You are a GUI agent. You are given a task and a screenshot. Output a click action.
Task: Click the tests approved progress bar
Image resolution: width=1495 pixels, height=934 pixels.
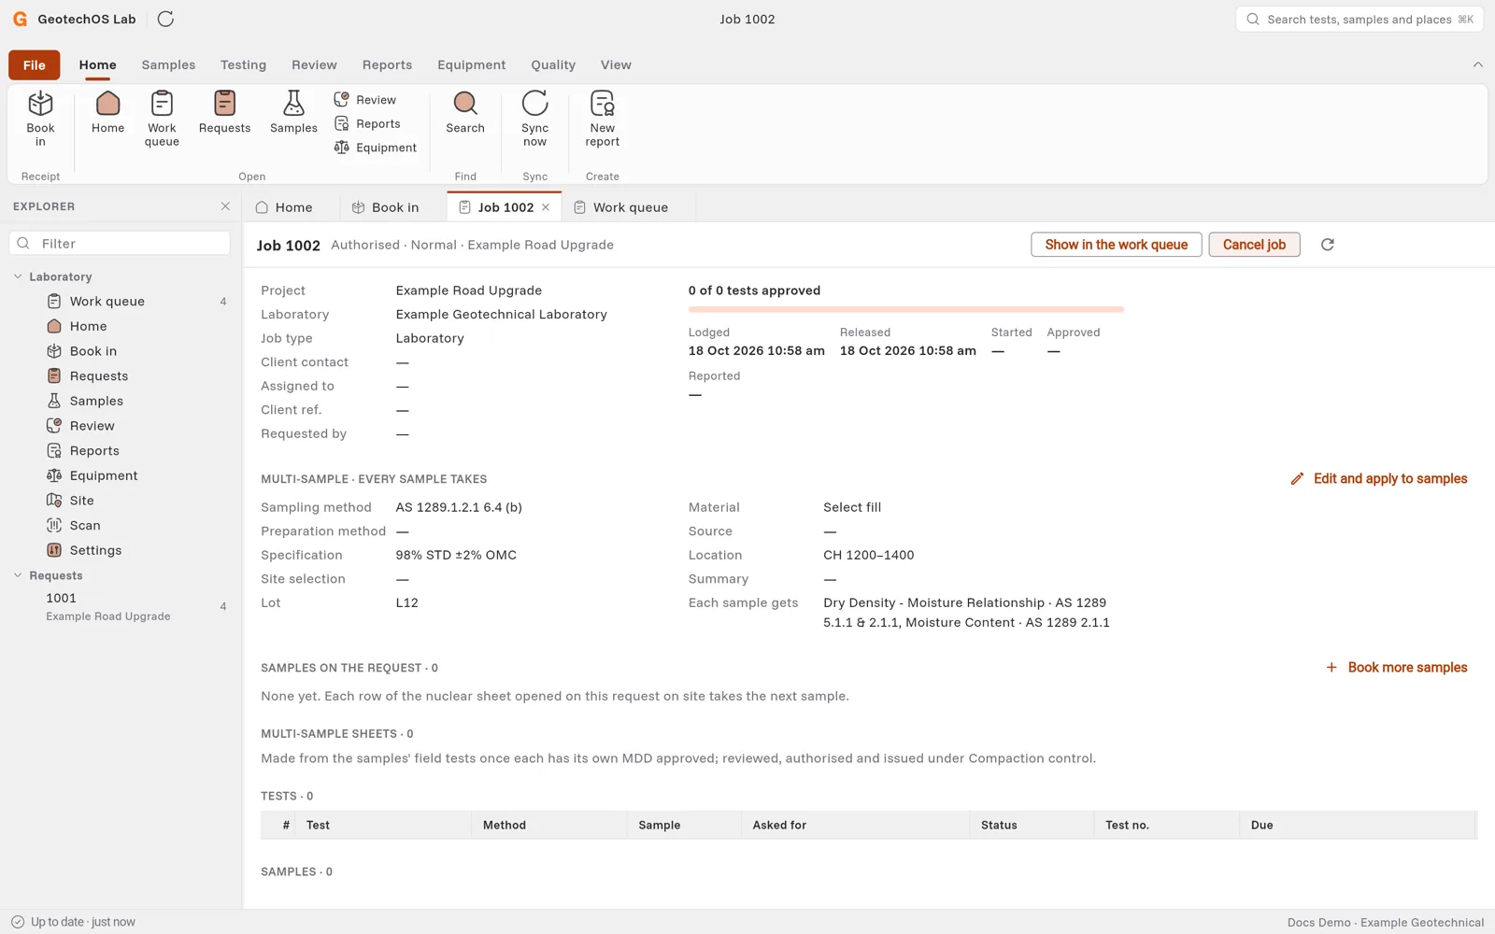tap(905, 309)
